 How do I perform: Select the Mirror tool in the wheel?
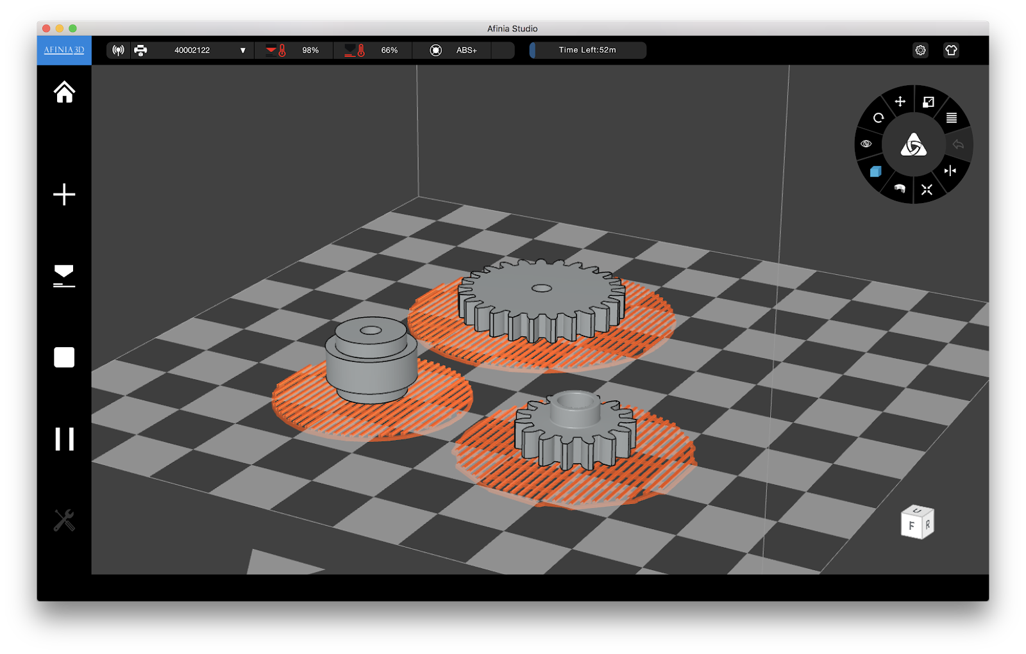[x=950, y=170]
